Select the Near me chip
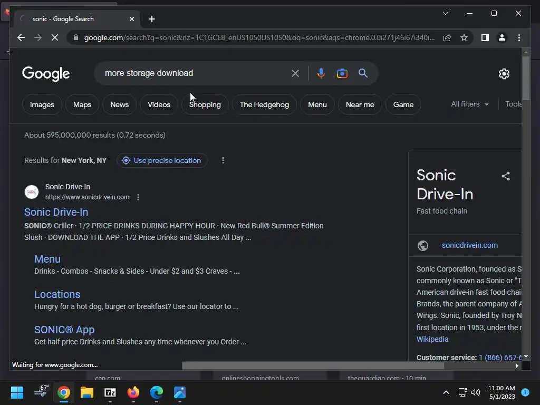Image resolution: width=540 pixels, height=405 pixels. pos(360,104)
